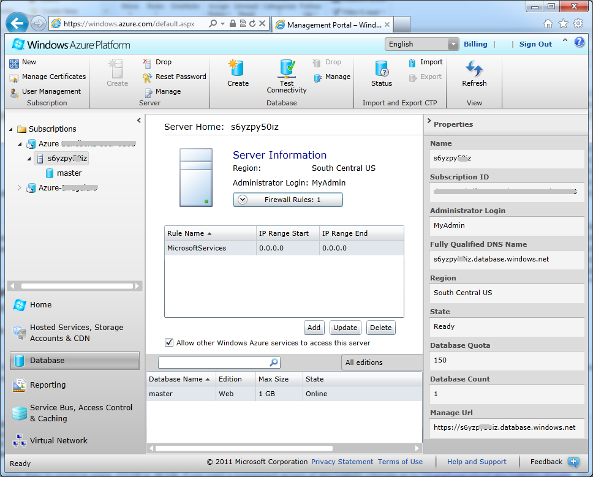This screenshot has height=477, width=593.
Task: Open the All editions filter dropdown
Action: coord(382,362)
